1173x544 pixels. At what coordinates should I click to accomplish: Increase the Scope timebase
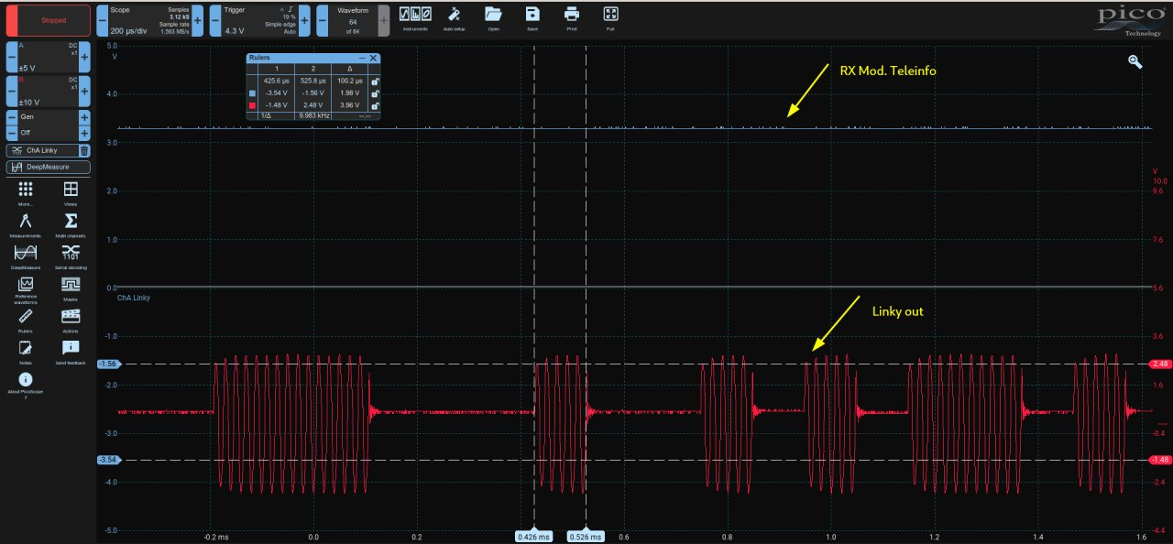point(197,19)
